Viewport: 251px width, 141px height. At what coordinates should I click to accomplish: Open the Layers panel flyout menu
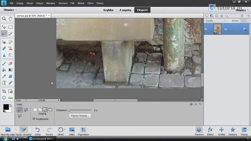click(x=248, y=16)
